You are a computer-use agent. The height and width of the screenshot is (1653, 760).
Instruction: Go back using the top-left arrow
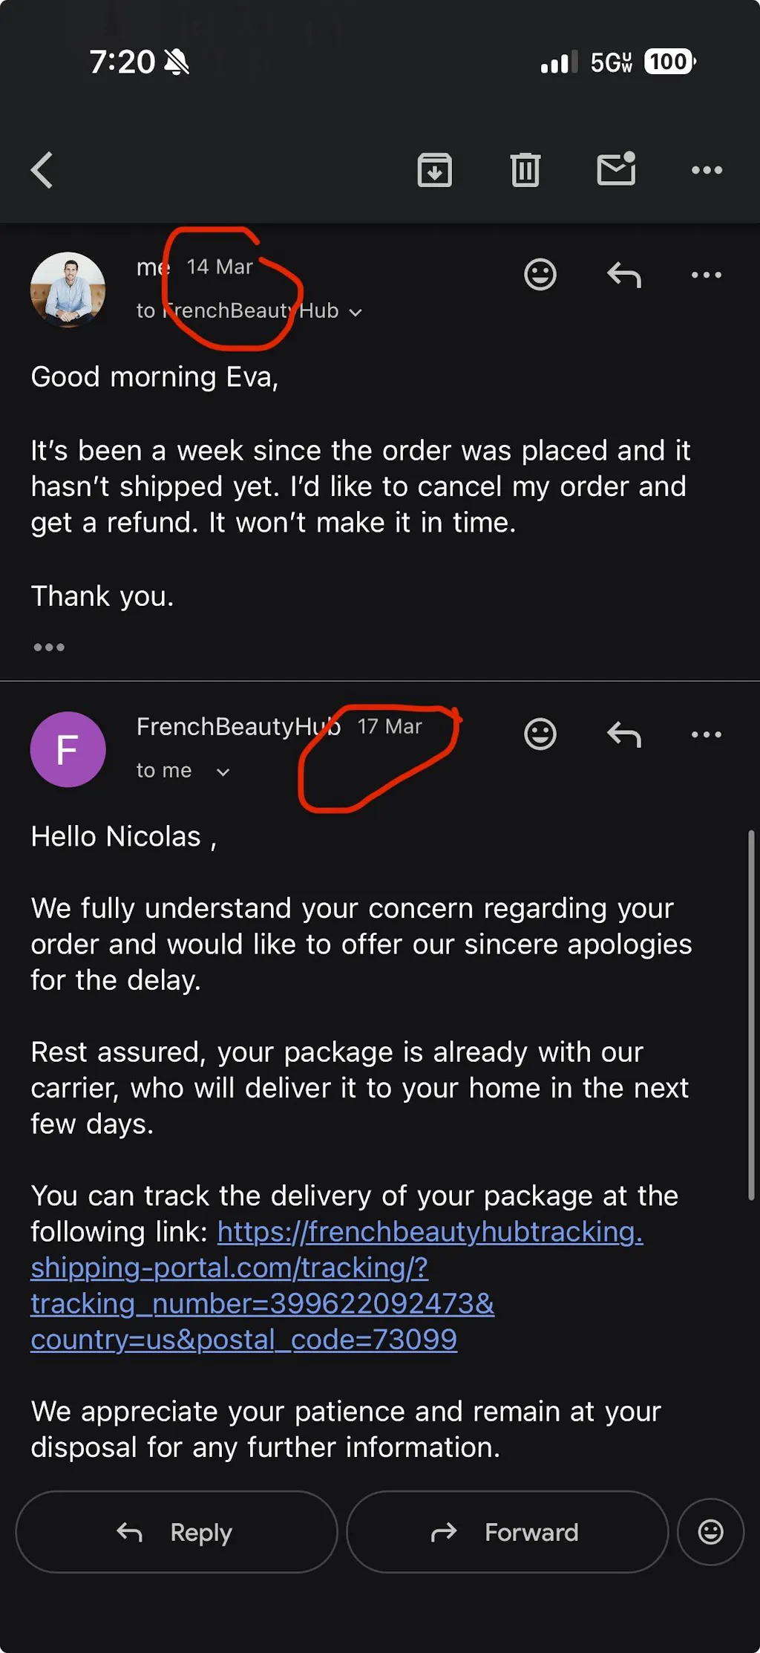pyautogui.click(x=42, y=170)
